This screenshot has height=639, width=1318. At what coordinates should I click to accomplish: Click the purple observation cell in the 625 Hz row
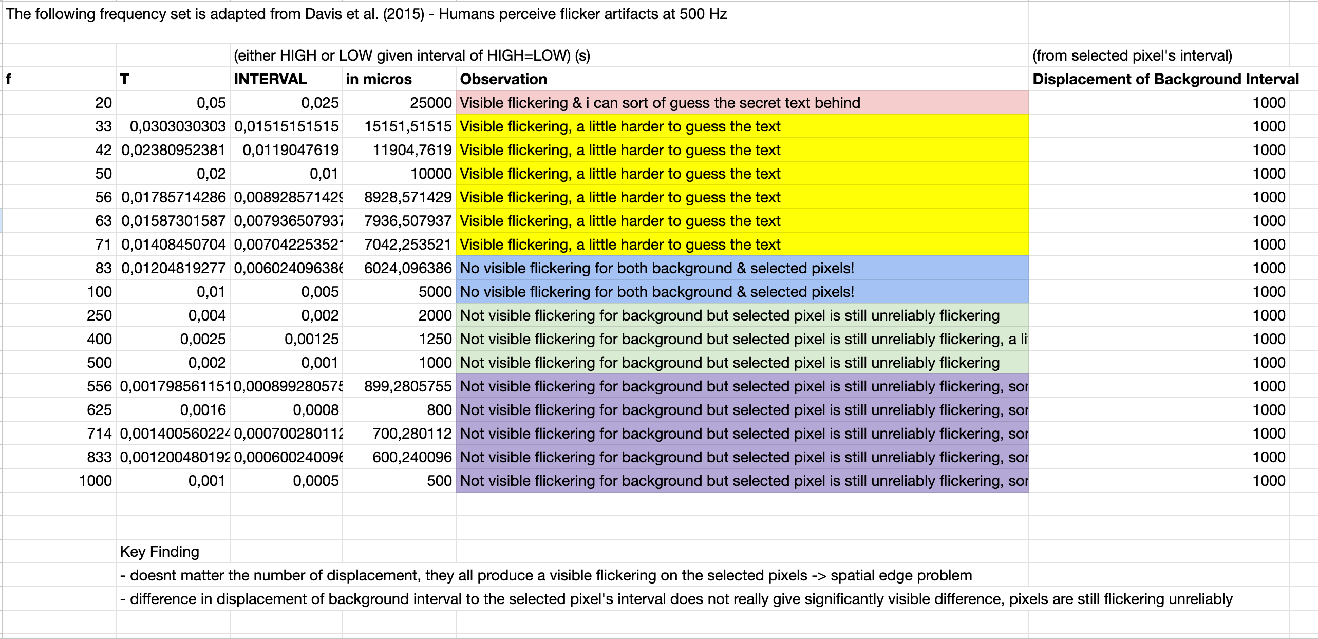[x=742, y=409]
